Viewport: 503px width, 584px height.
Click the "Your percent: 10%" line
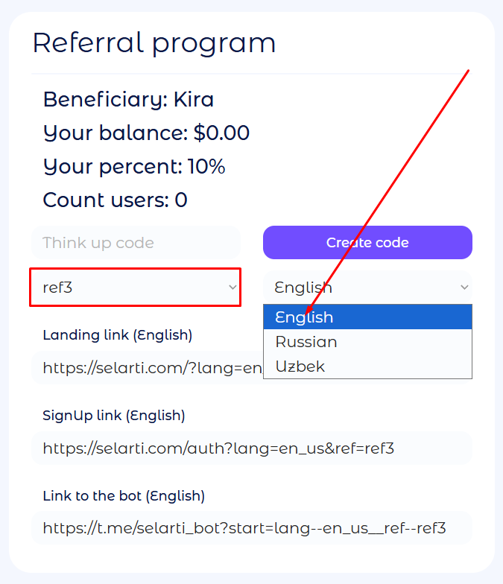click(134, 167)
